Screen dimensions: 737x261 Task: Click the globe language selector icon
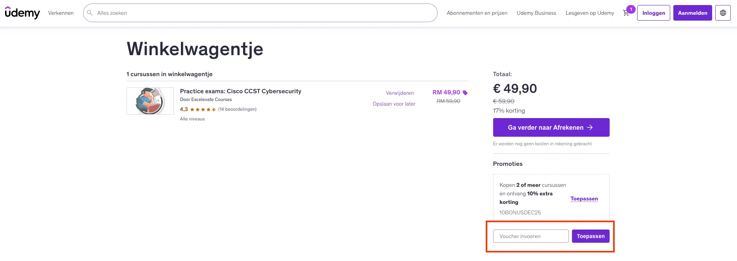point(723,12)
